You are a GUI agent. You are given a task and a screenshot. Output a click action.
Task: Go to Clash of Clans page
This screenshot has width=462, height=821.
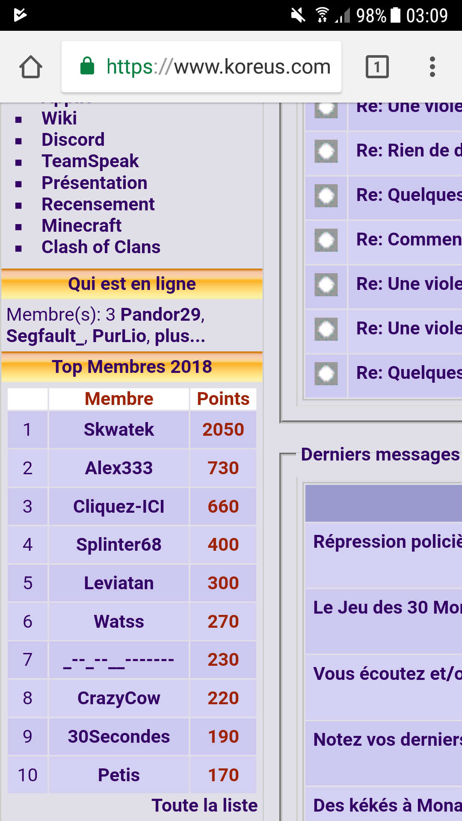[x=101, y=247]
